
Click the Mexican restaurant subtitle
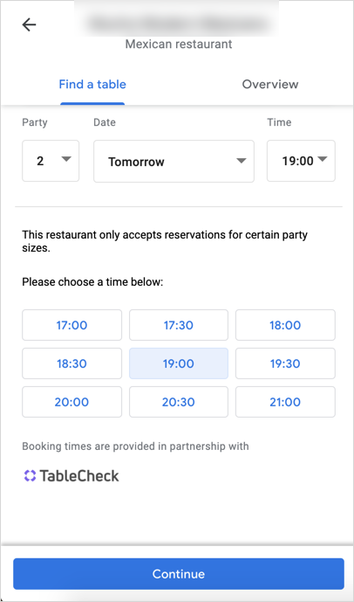[179, 45]
